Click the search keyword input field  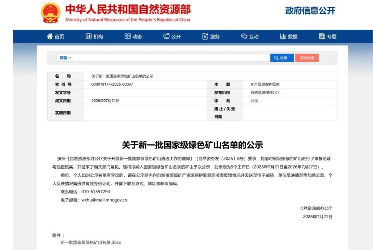171,58
